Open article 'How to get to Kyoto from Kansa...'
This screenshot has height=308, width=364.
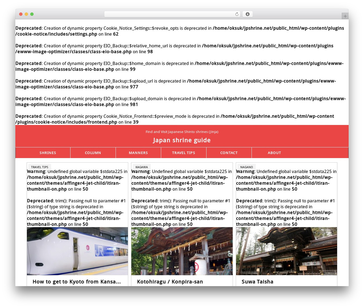[x=77, y=282]
